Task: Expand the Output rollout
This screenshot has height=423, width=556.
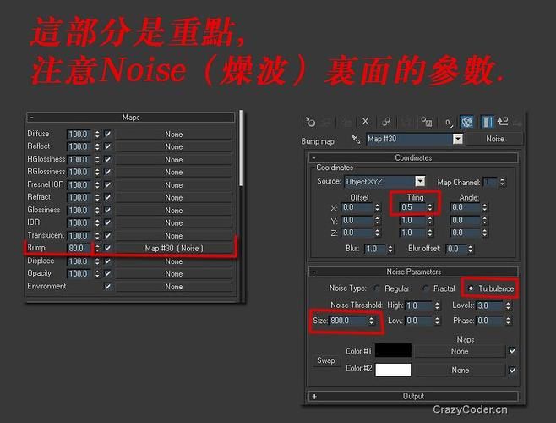Action: tap(413, 396)
